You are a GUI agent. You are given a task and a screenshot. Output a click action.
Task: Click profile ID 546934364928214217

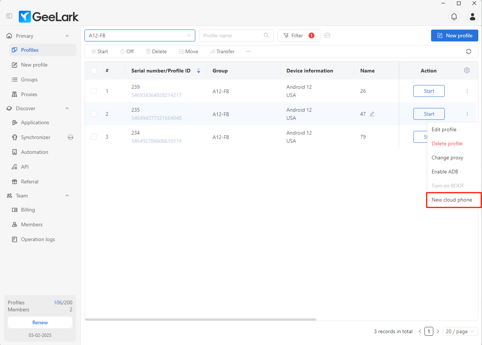pos(156,95)
